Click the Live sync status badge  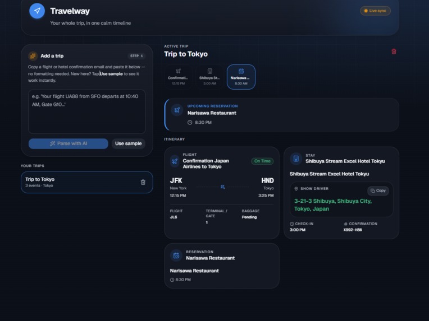(x=375, y=11)
